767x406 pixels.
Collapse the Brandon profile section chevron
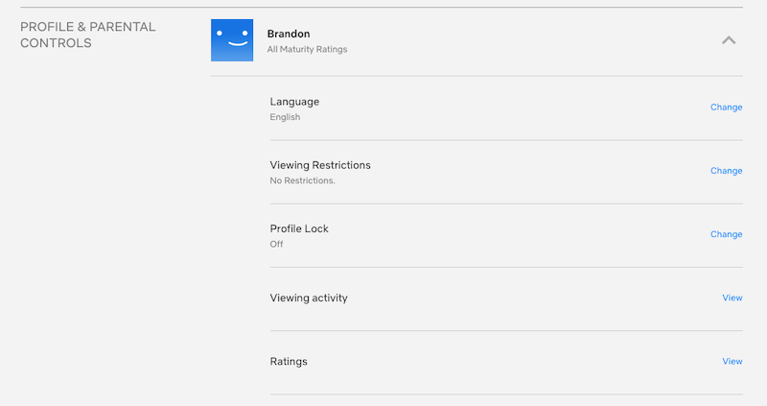pyautogui.click(x=729, y=40)
